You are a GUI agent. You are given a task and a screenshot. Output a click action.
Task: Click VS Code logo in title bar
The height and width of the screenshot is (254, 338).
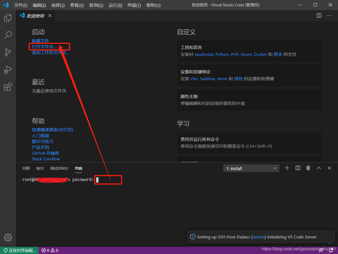(x=6, y=5)
